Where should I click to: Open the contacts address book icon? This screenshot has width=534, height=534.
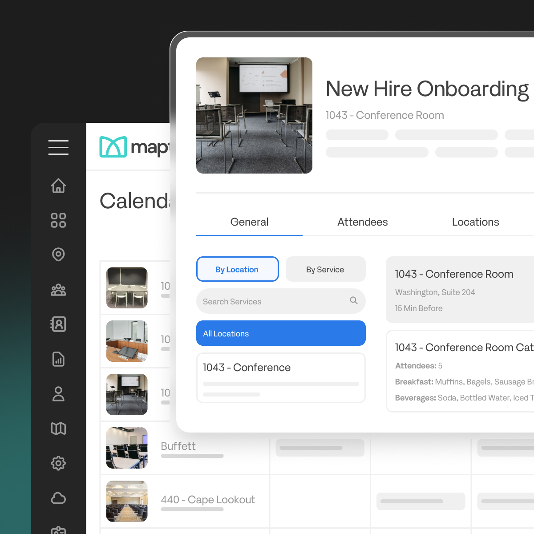[58, 324]
